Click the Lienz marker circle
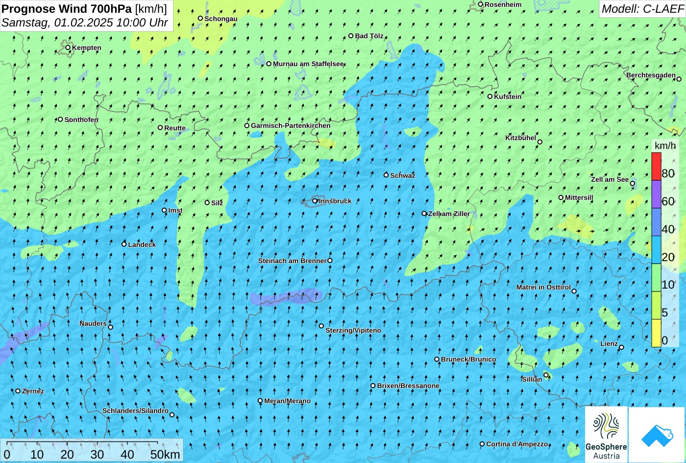This screenshot has height=463, width=686. (x=621, y=347)
